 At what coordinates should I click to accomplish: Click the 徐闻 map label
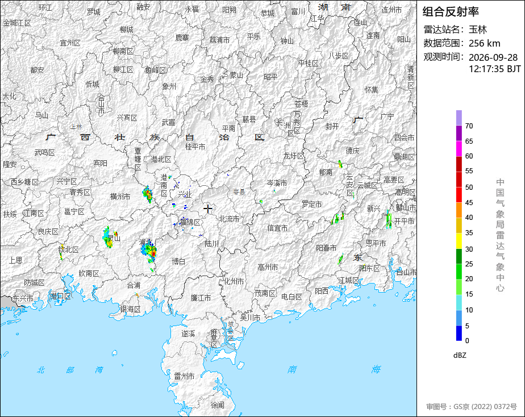coord(217,405)
